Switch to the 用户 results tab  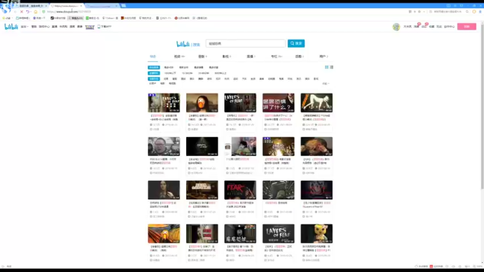(324, 56)
